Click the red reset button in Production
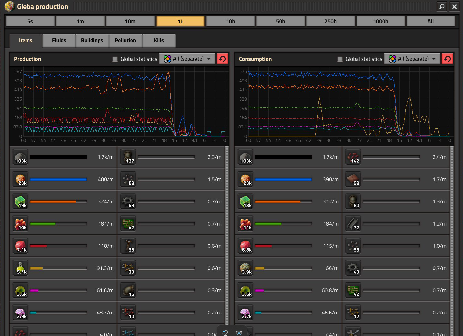The image size is (463, 336). coord(222,59)
